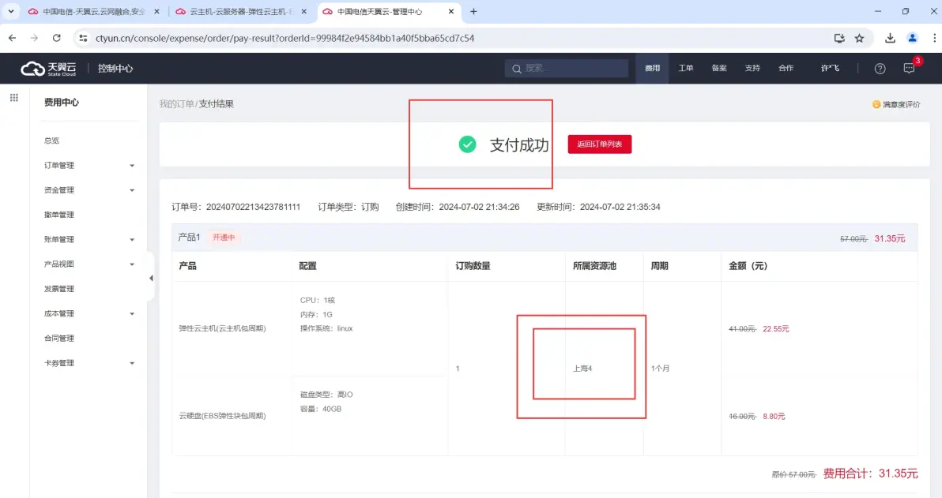This screenshot has width=942, height=498.
Task: Click the 支付成功 status text
Action: [519, 144]
